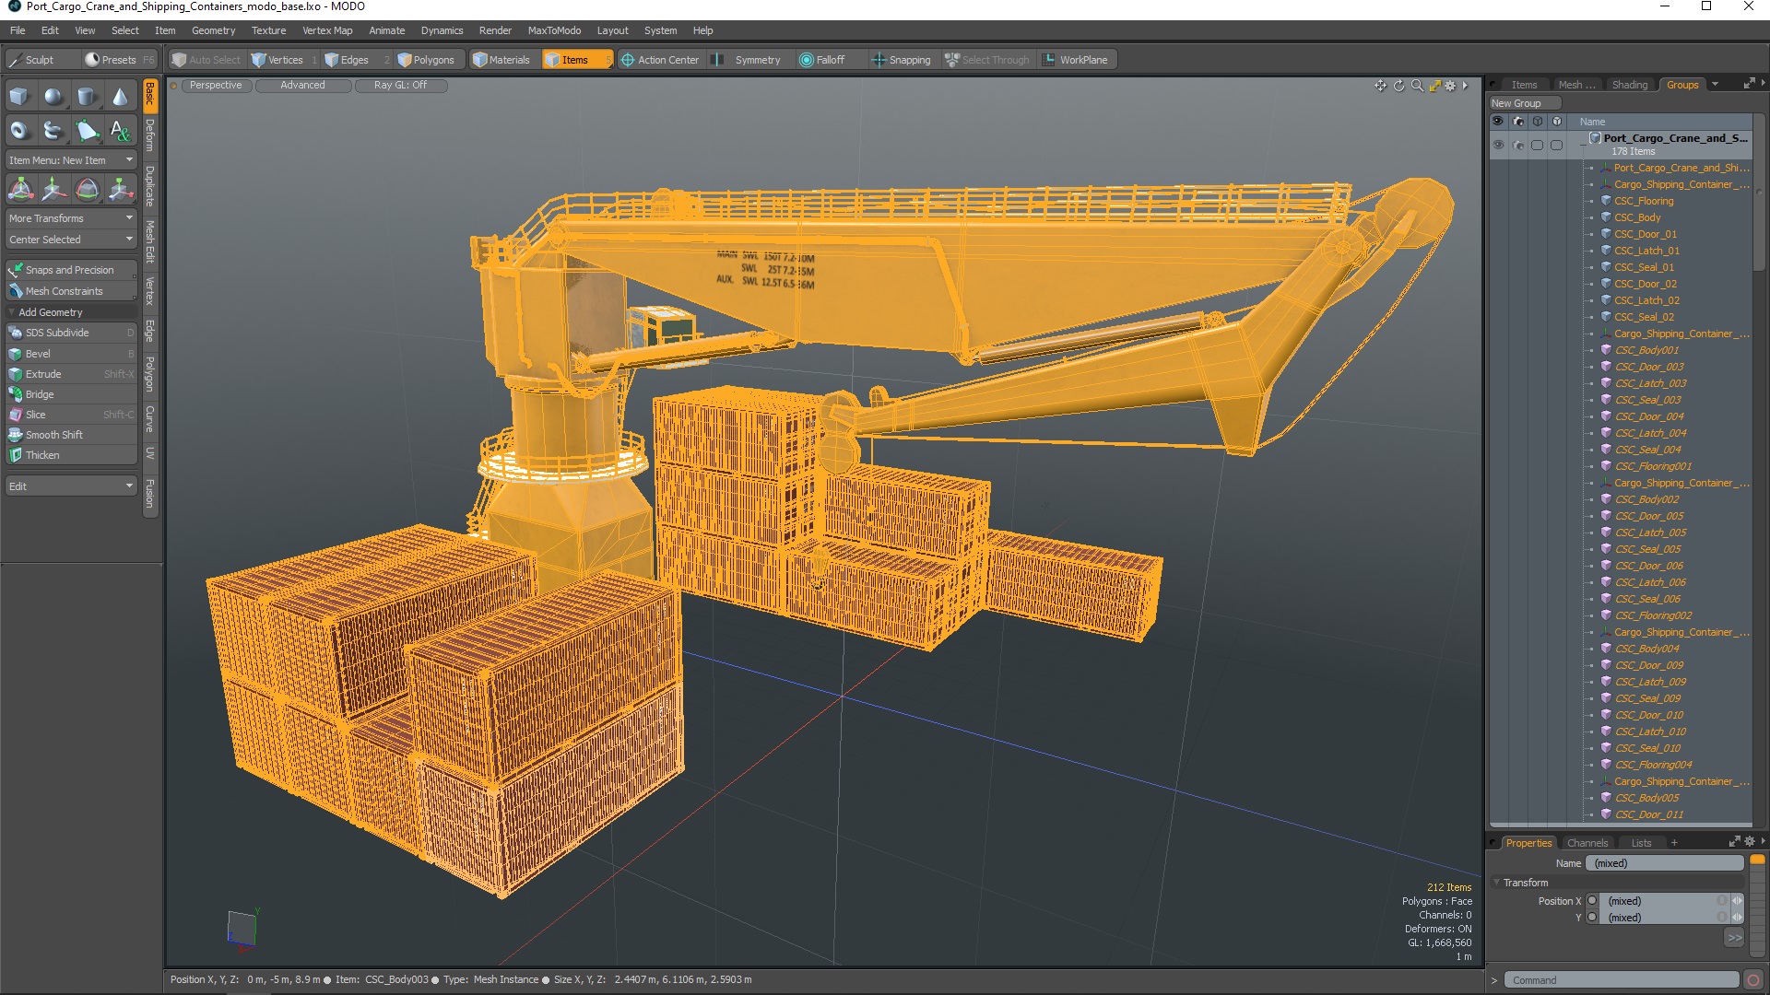1770x995 pixels.
Task: Open the panel tabs dropdown arrow after Groups
Action: point(1715,85)
